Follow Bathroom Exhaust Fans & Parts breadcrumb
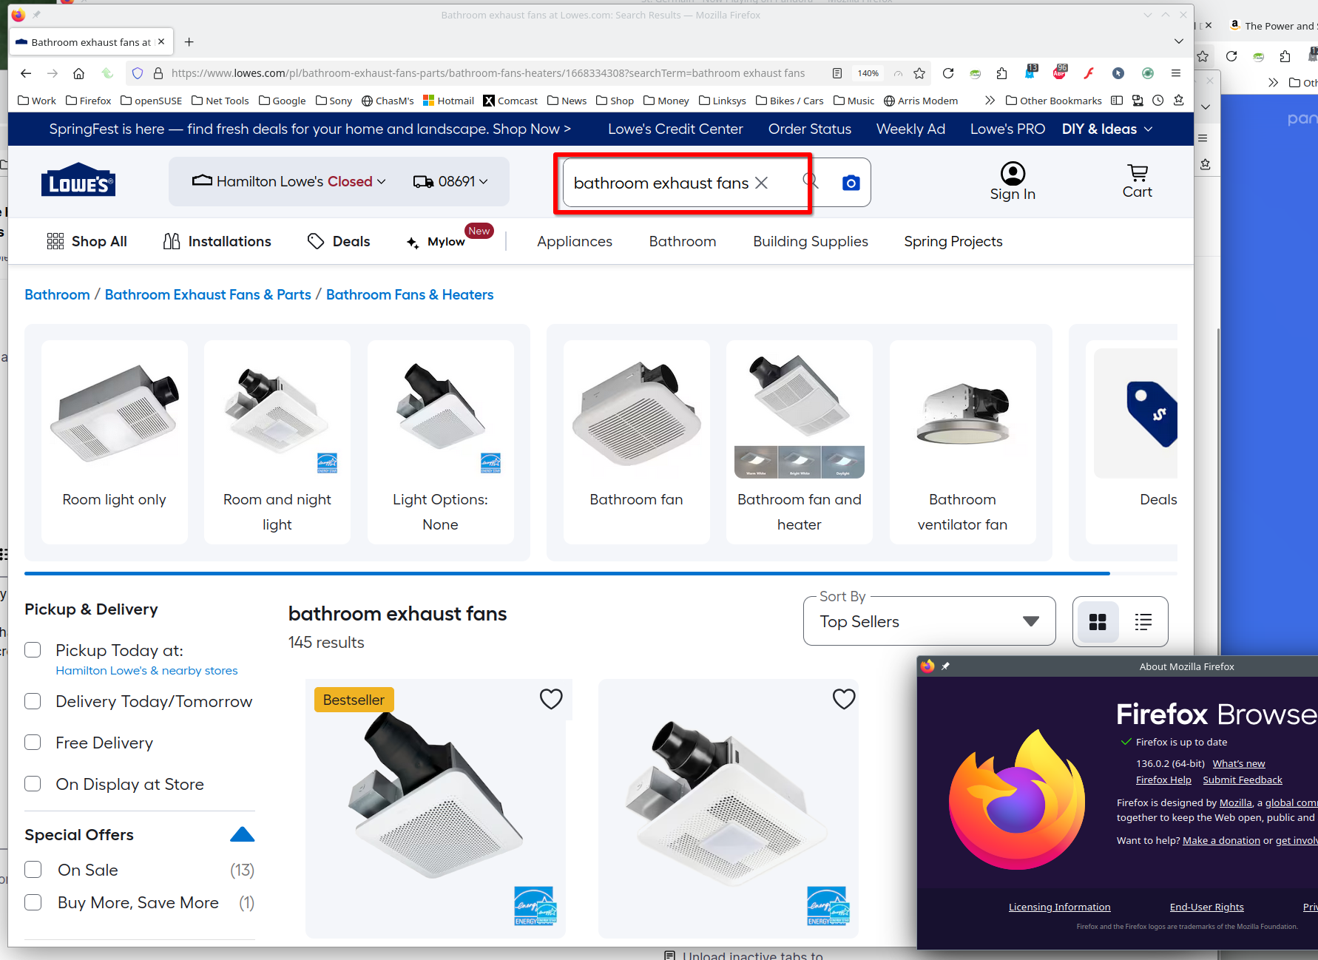Screen dimensions: 1318x960 [208, 294]
